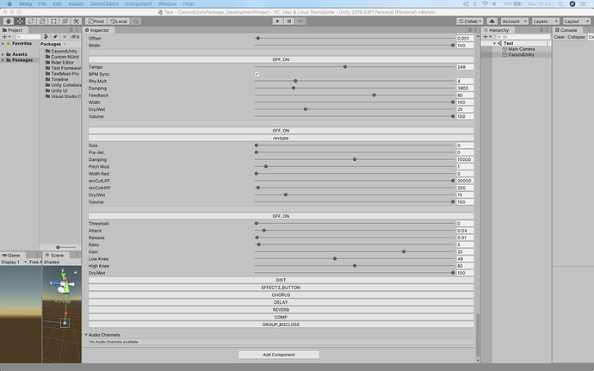Open the GameObject menu
The width and height of the screenshot is (594, 371).
click(x=104, y=3)
